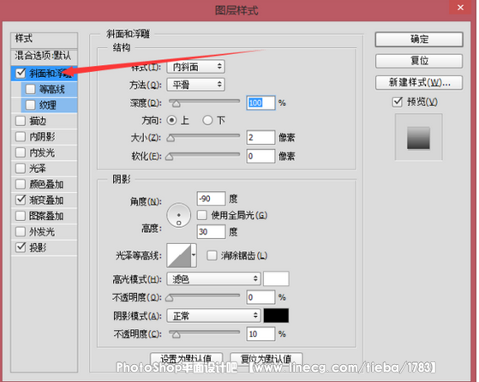The image size is (479, 382).
Task: Enable the 纹理 checkbox
Action: tap(30, 105)
